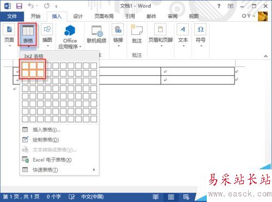272x202 pixels.
Task: Click the Word application icon in title bar
Action: coord(7,6)
